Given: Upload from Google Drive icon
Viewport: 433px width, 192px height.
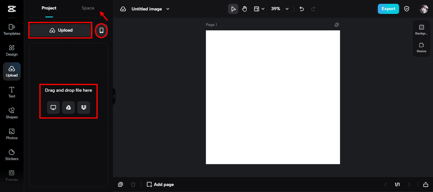Looking at the screenshot, I should [68, 108].
